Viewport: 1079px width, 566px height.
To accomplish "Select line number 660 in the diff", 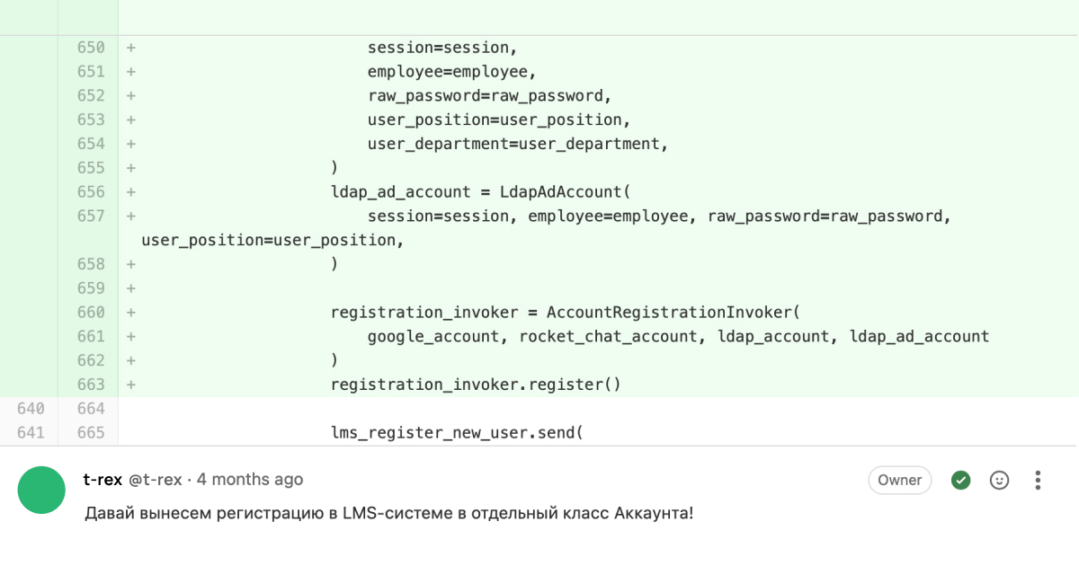I will click(x=90, y=312).
